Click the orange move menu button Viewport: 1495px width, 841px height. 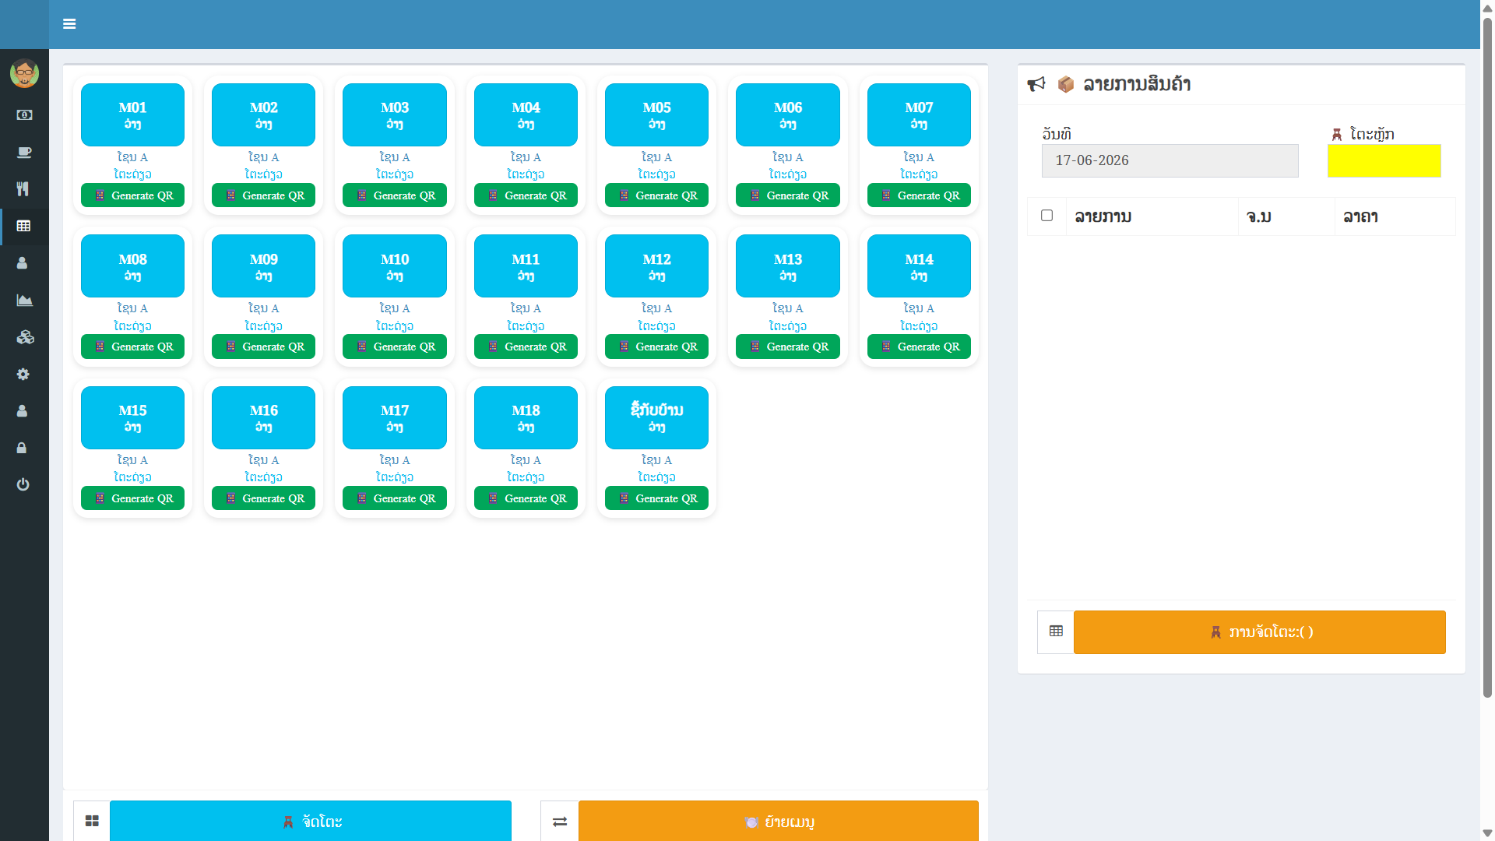coord(778,821)
